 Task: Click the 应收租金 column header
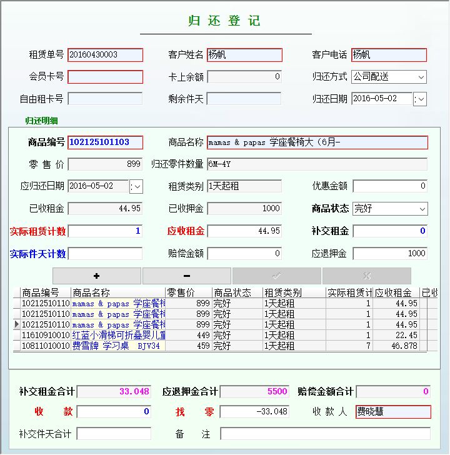click(x=396, y=292)
